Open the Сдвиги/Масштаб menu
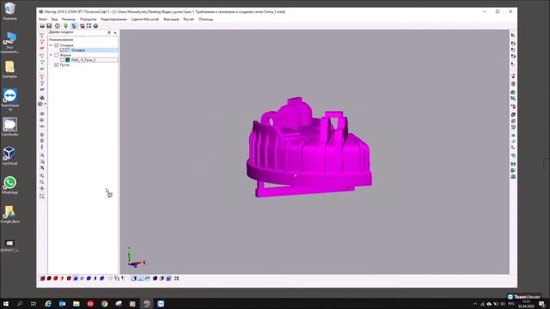The width and height of the screenshot is (550, 309). click(x=145, y=19)
